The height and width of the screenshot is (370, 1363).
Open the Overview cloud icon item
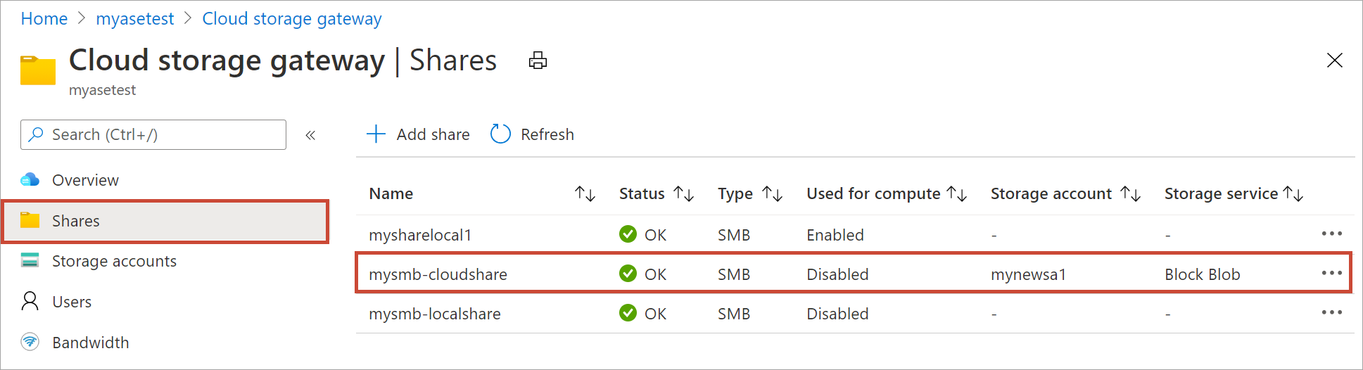click(30, 180)
